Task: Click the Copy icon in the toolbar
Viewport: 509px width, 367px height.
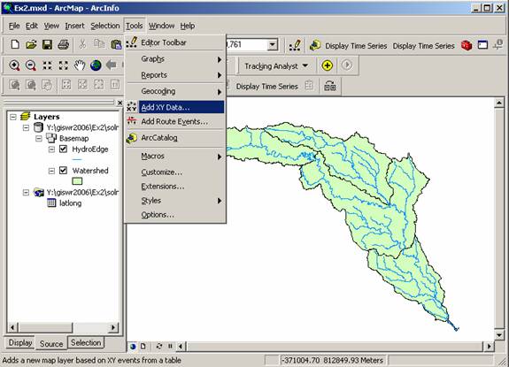Action: point(98,43)
